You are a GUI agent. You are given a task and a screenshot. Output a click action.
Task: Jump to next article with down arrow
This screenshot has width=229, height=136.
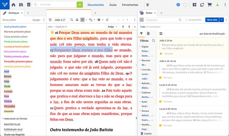(129, 27)
